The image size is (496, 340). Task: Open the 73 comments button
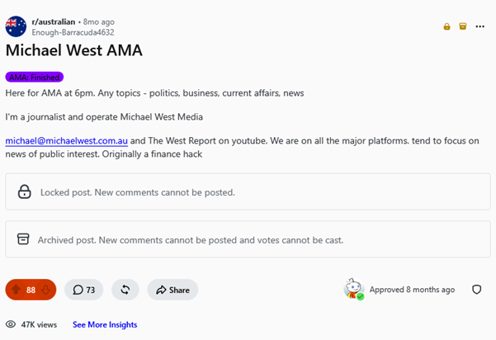click(84, 290)
